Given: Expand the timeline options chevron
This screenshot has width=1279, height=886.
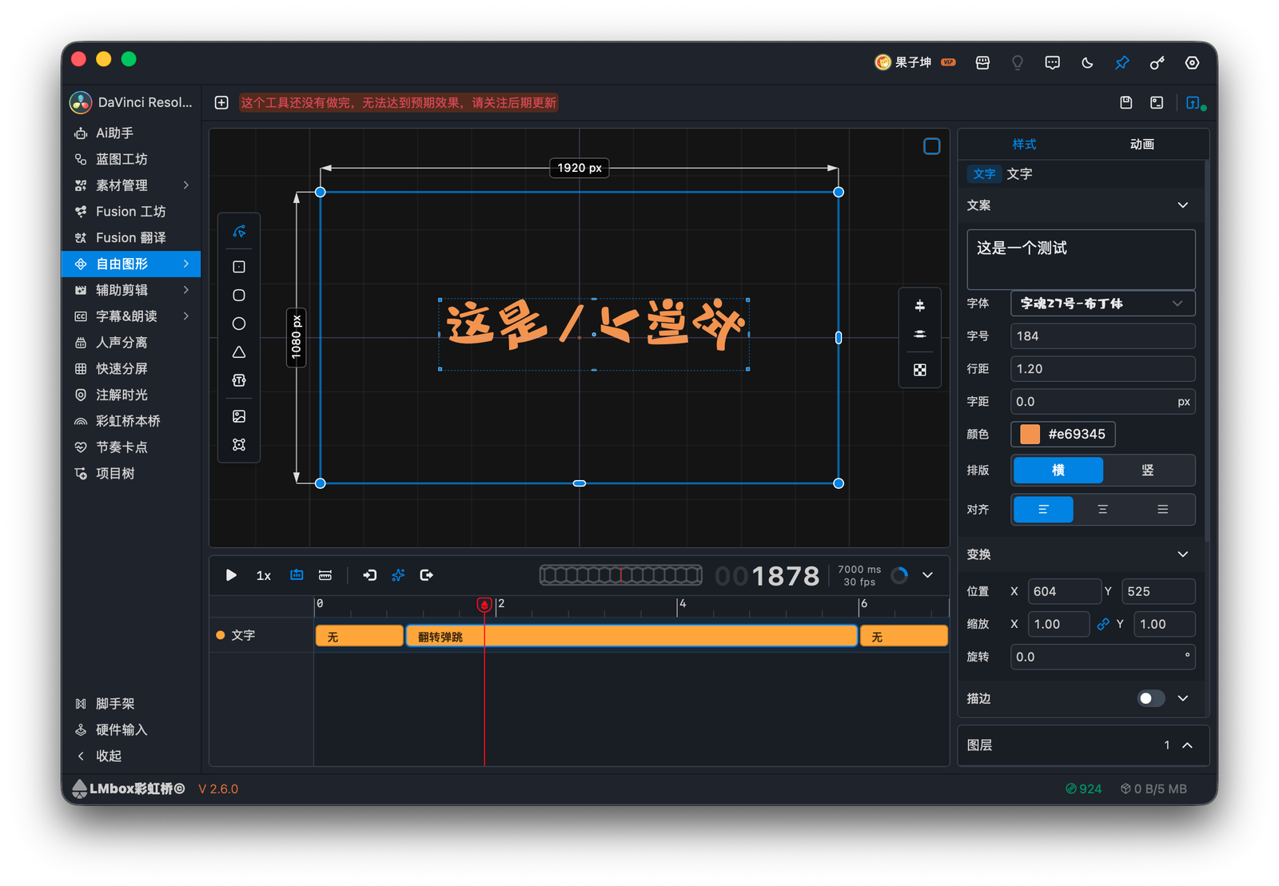Looking at the screenshot, I should point(928,575).
